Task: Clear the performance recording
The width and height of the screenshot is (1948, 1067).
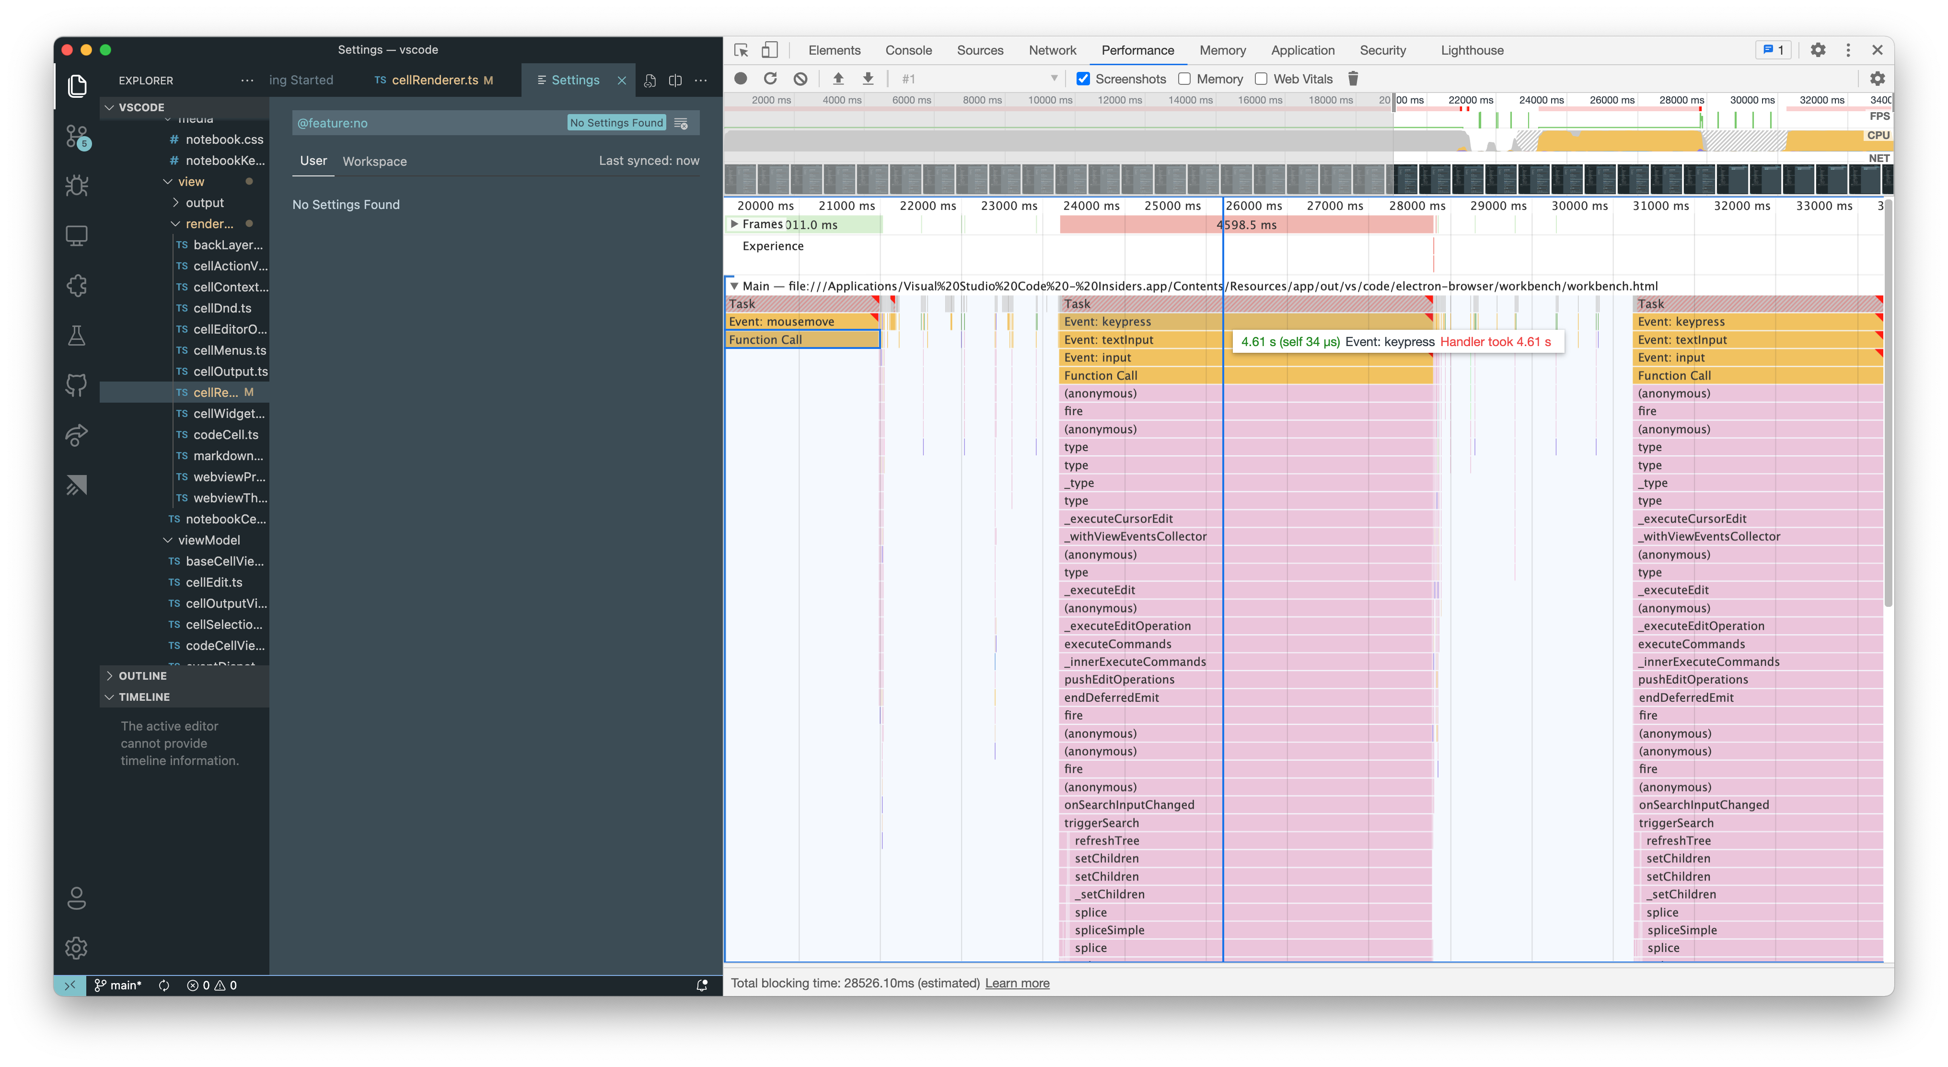Action: [801, 79]
